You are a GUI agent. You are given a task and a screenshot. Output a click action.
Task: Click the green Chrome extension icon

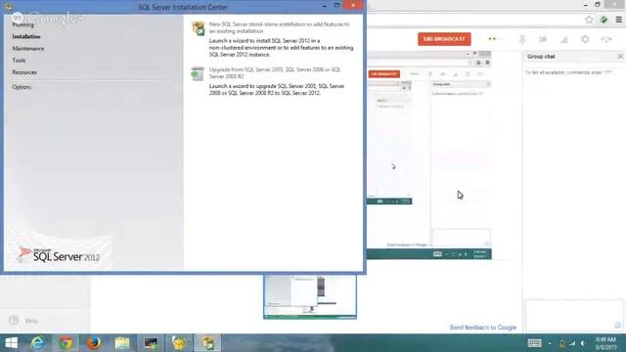tap(604, 20)
